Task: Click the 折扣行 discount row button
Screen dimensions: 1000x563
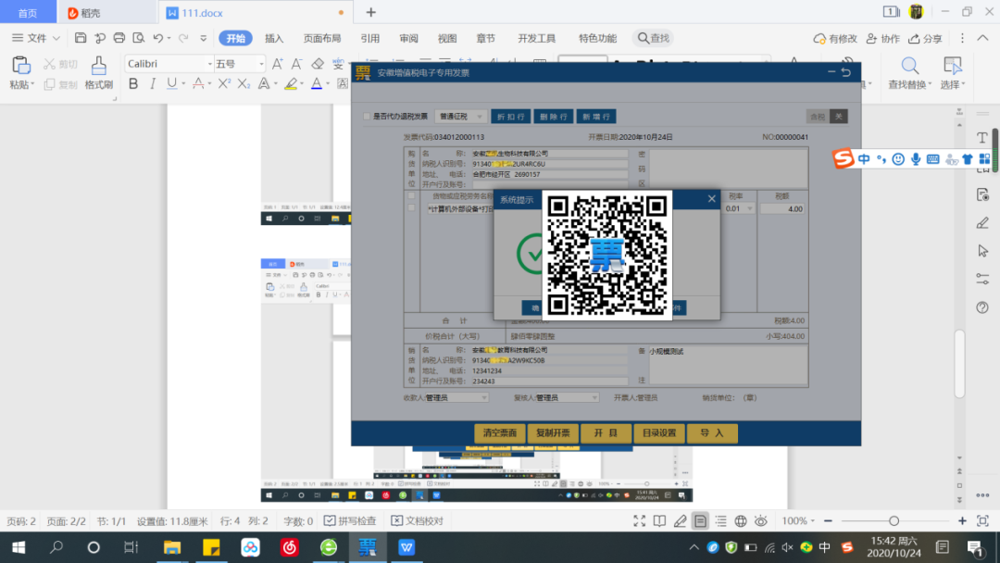Action: click(511, 117)
